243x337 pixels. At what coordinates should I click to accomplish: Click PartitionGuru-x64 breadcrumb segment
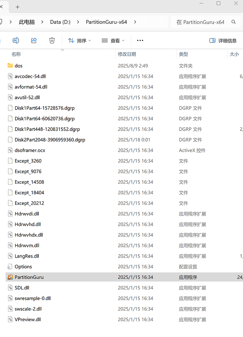point(107,22)
